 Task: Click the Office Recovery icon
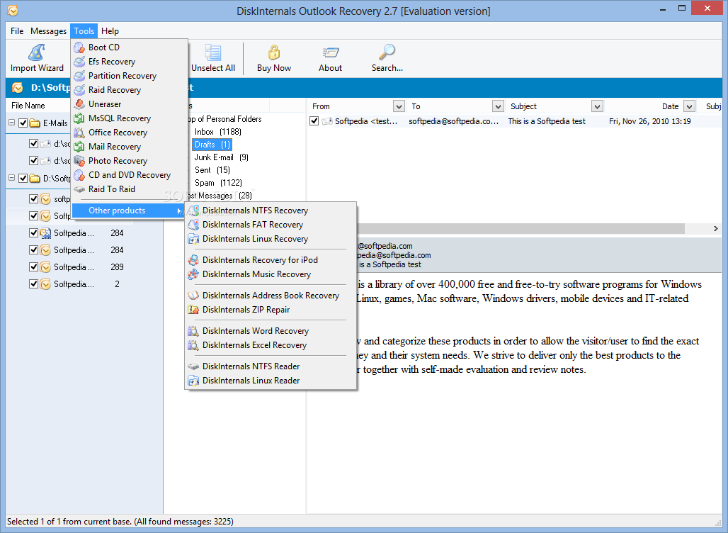[79, 133]
